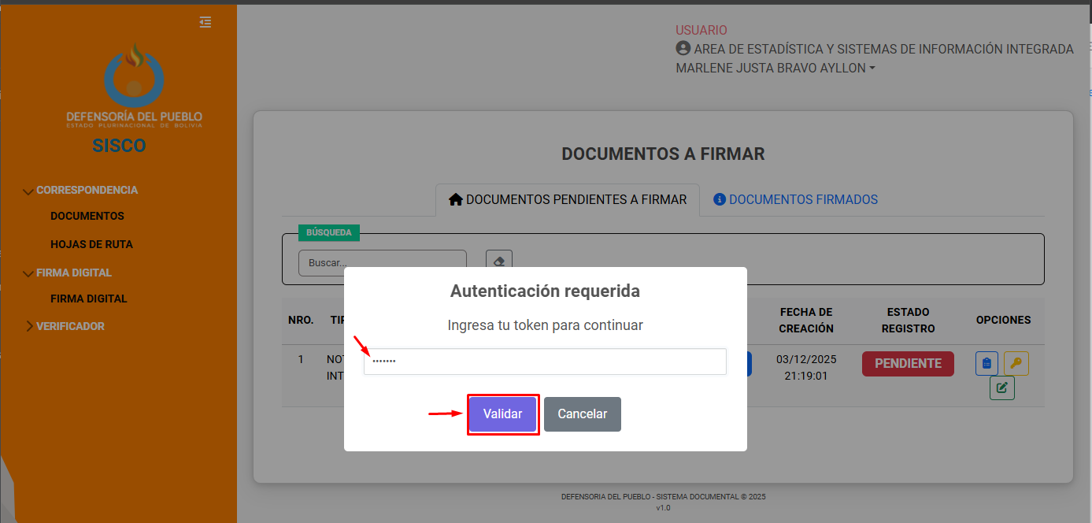Image resolution: width=1092 pixels, height=523 pixels.
Task: Click the eraser clear-search icon
Action: tap(499, 262)
